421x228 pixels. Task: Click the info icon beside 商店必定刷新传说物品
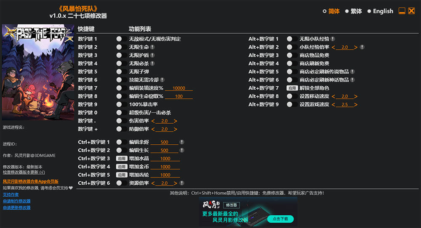[x=352, y=72]
